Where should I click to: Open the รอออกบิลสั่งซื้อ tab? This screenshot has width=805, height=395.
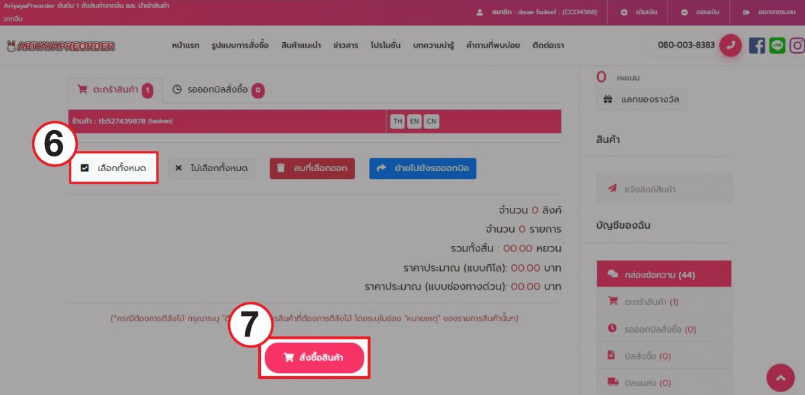(218, 89)
